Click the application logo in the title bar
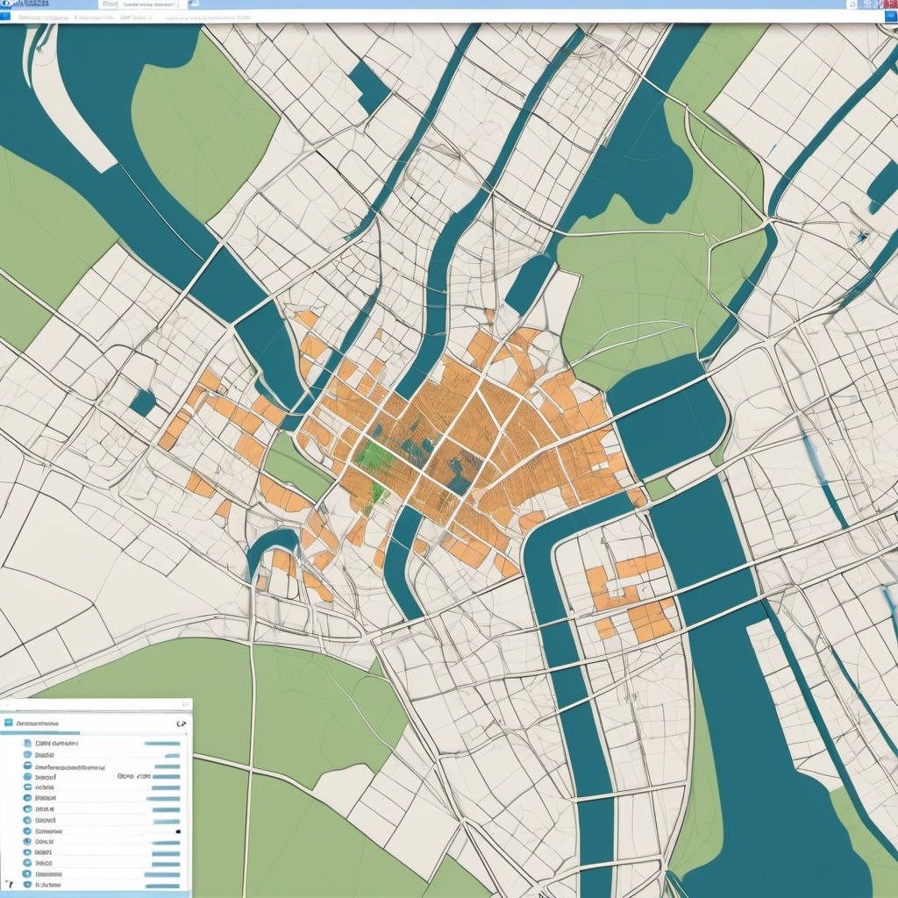Screen dimensions: 898x898 (x=8, y=4)
